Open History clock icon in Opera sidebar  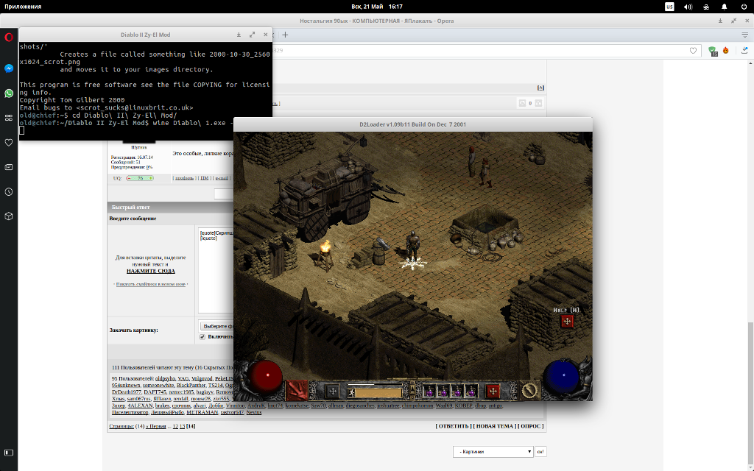[9, 192]
